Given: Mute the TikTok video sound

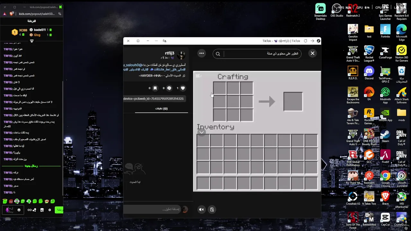Looking at the screenshot, I should [201, 210].
